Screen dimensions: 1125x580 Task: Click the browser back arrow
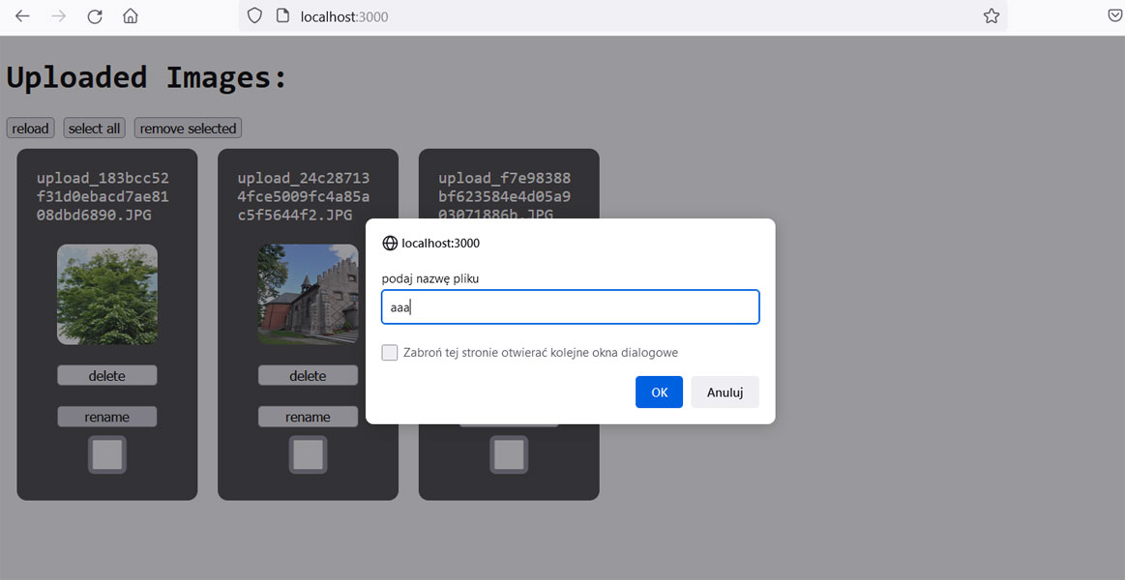click(x=22, y=16)
